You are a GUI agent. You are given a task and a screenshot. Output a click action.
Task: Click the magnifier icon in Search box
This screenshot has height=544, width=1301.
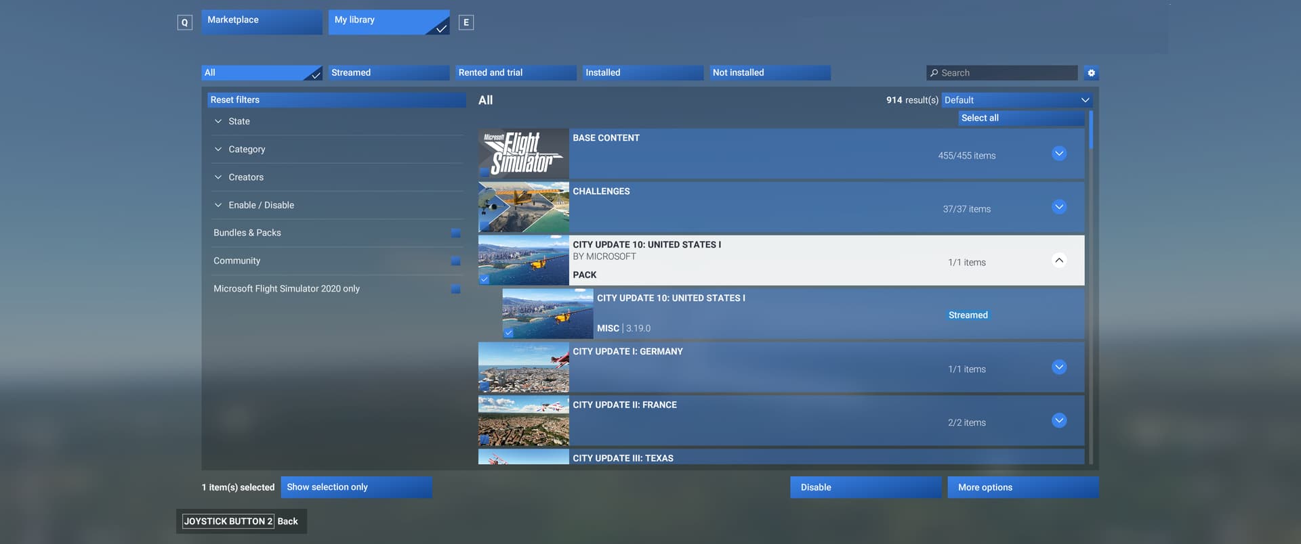(934, 73)
